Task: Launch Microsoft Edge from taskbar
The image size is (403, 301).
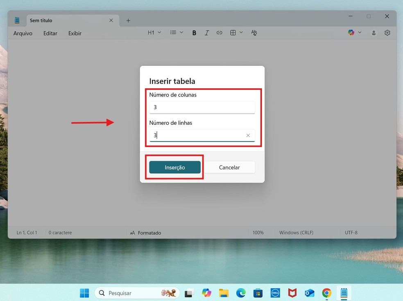Action: click(x=241, y=293)
